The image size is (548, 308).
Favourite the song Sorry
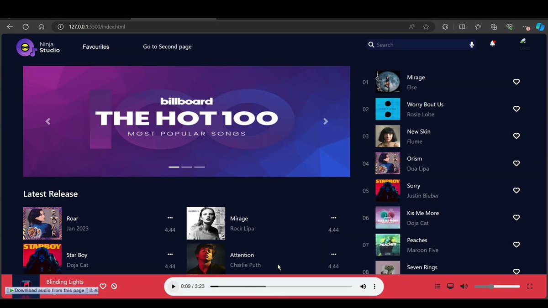point(516,190)
